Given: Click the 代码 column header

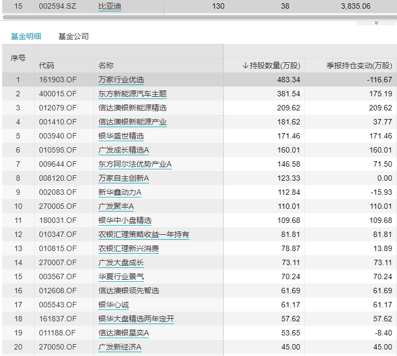Looking at the screenshot, I should coord(47,65).
